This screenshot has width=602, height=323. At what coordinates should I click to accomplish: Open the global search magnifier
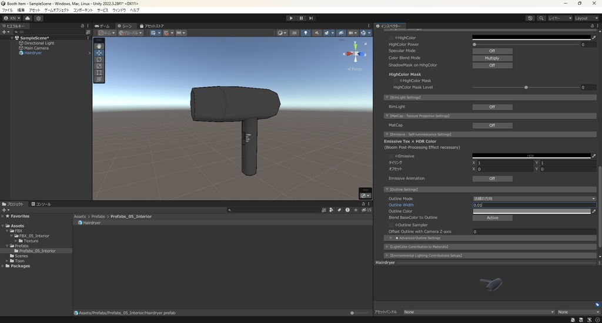click(541, 18)
